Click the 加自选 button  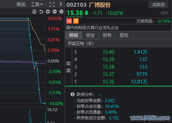click(x=159, y=5)
